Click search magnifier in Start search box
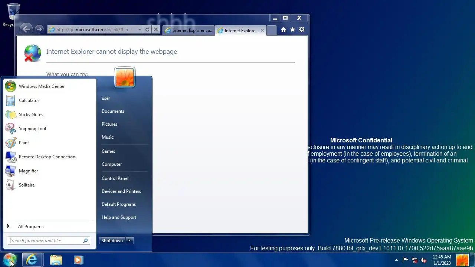Image resolution: width=475 pixels, height=267 pixels. click(86, 241)
